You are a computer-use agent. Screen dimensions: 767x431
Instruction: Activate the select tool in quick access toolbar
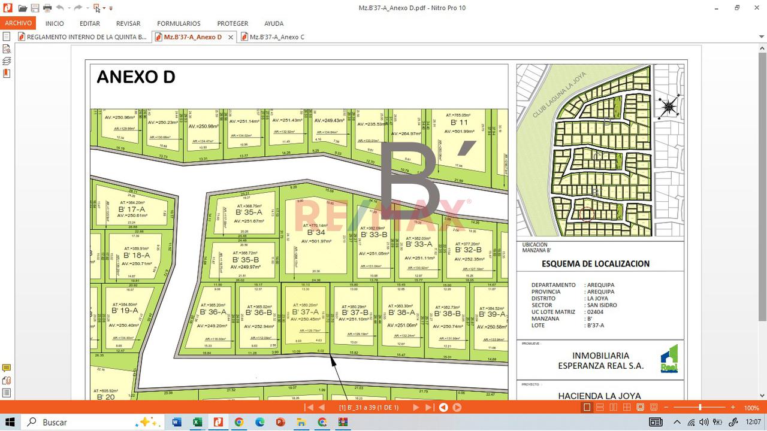[x=96, y=8]
